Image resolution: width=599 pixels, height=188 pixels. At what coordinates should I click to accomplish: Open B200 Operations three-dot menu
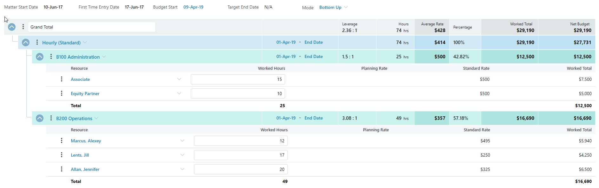[51, 118]
